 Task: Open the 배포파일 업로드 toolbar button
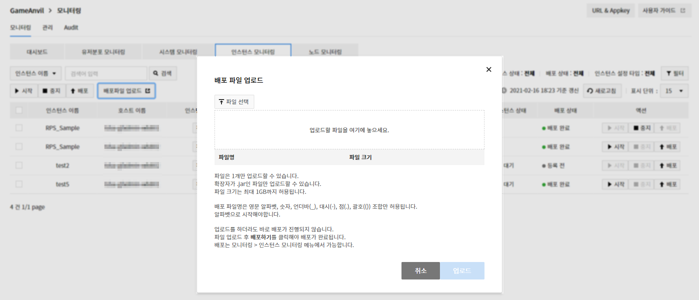pyautogui.click(x=126, y=91)
